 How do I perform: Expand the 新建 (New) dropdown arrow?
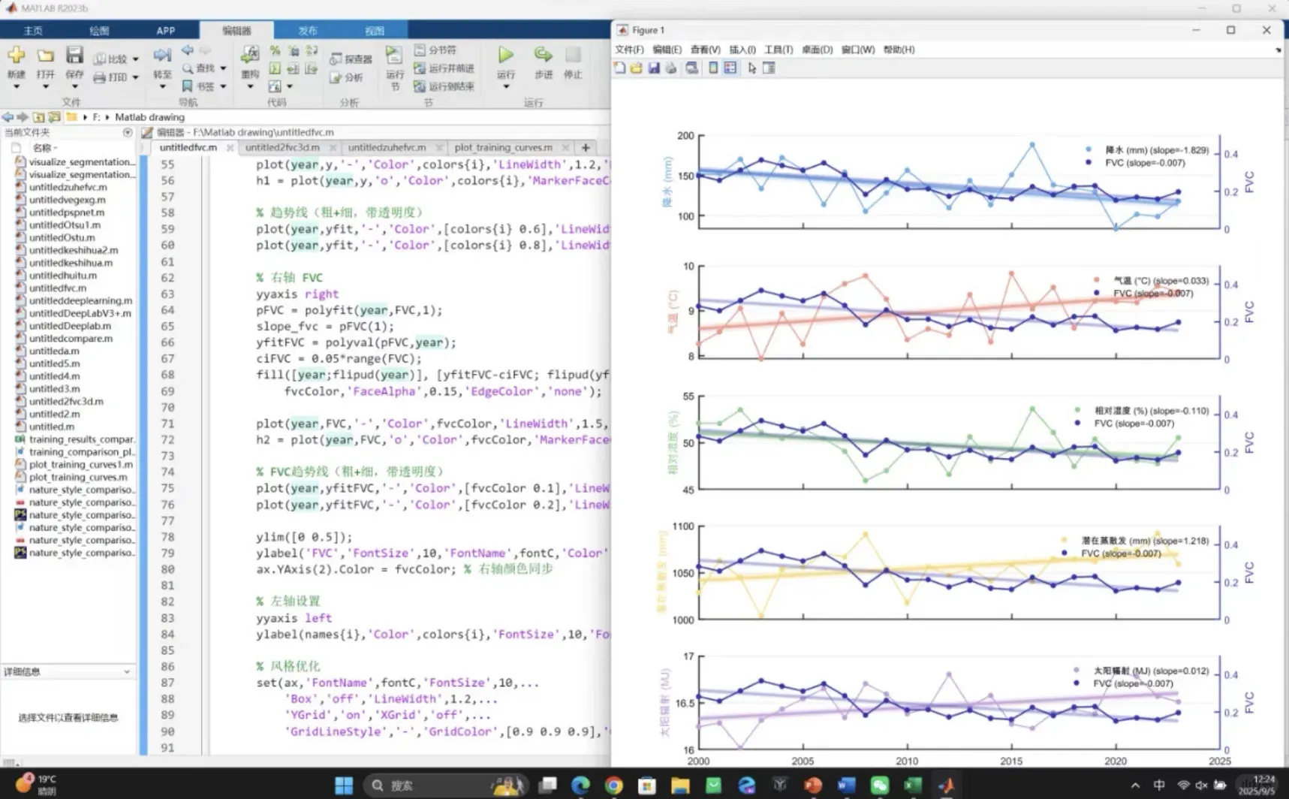coord(16,87)
